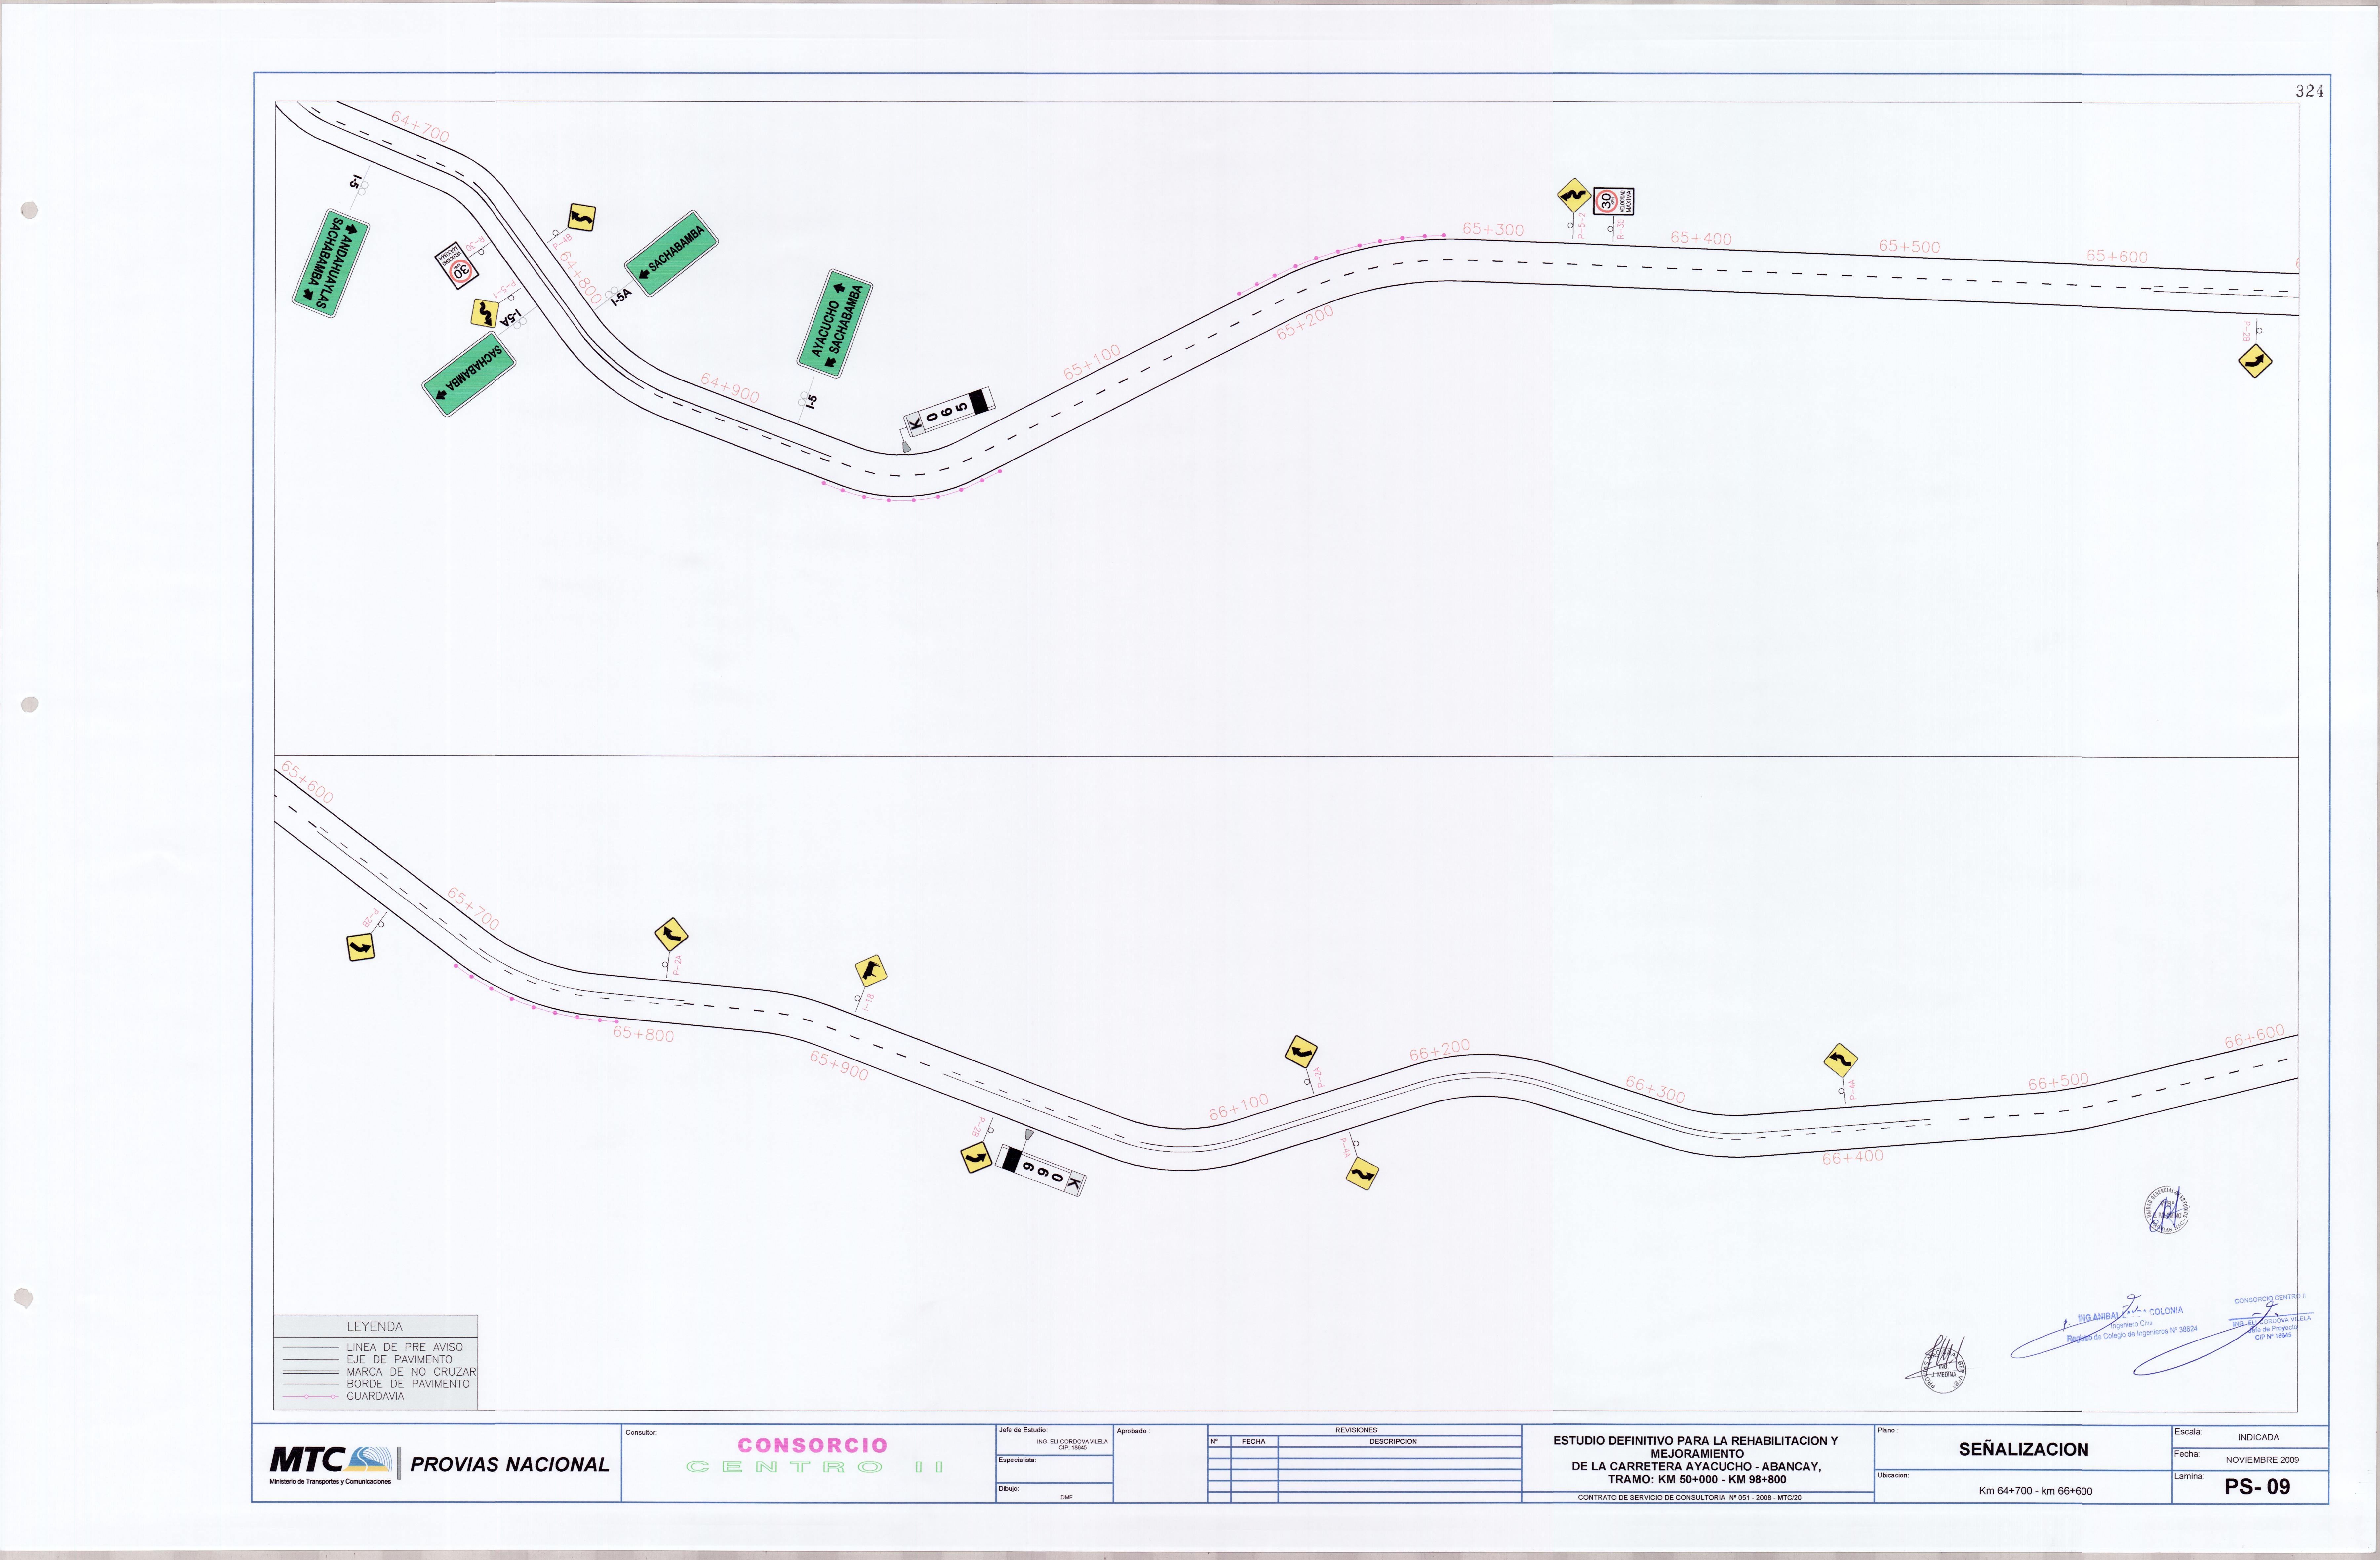The width and height of the screenshot is (2380, 1560).
Task: Select station label 64+900
Action: click(x=730, y=388)
